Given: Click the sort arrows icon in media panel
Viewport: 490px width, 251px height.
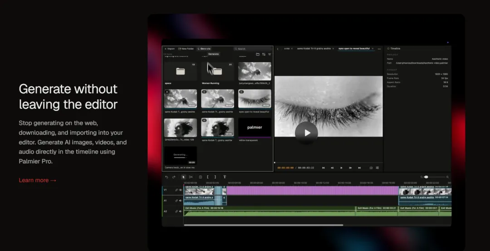Looking at the screenshot, I should pos(264,54).
